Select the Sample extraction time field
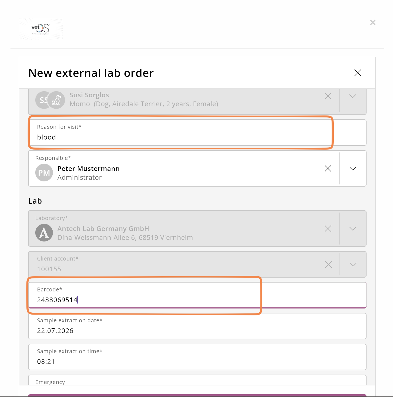This screenshot has height=397, width=393. pos(197,357)
